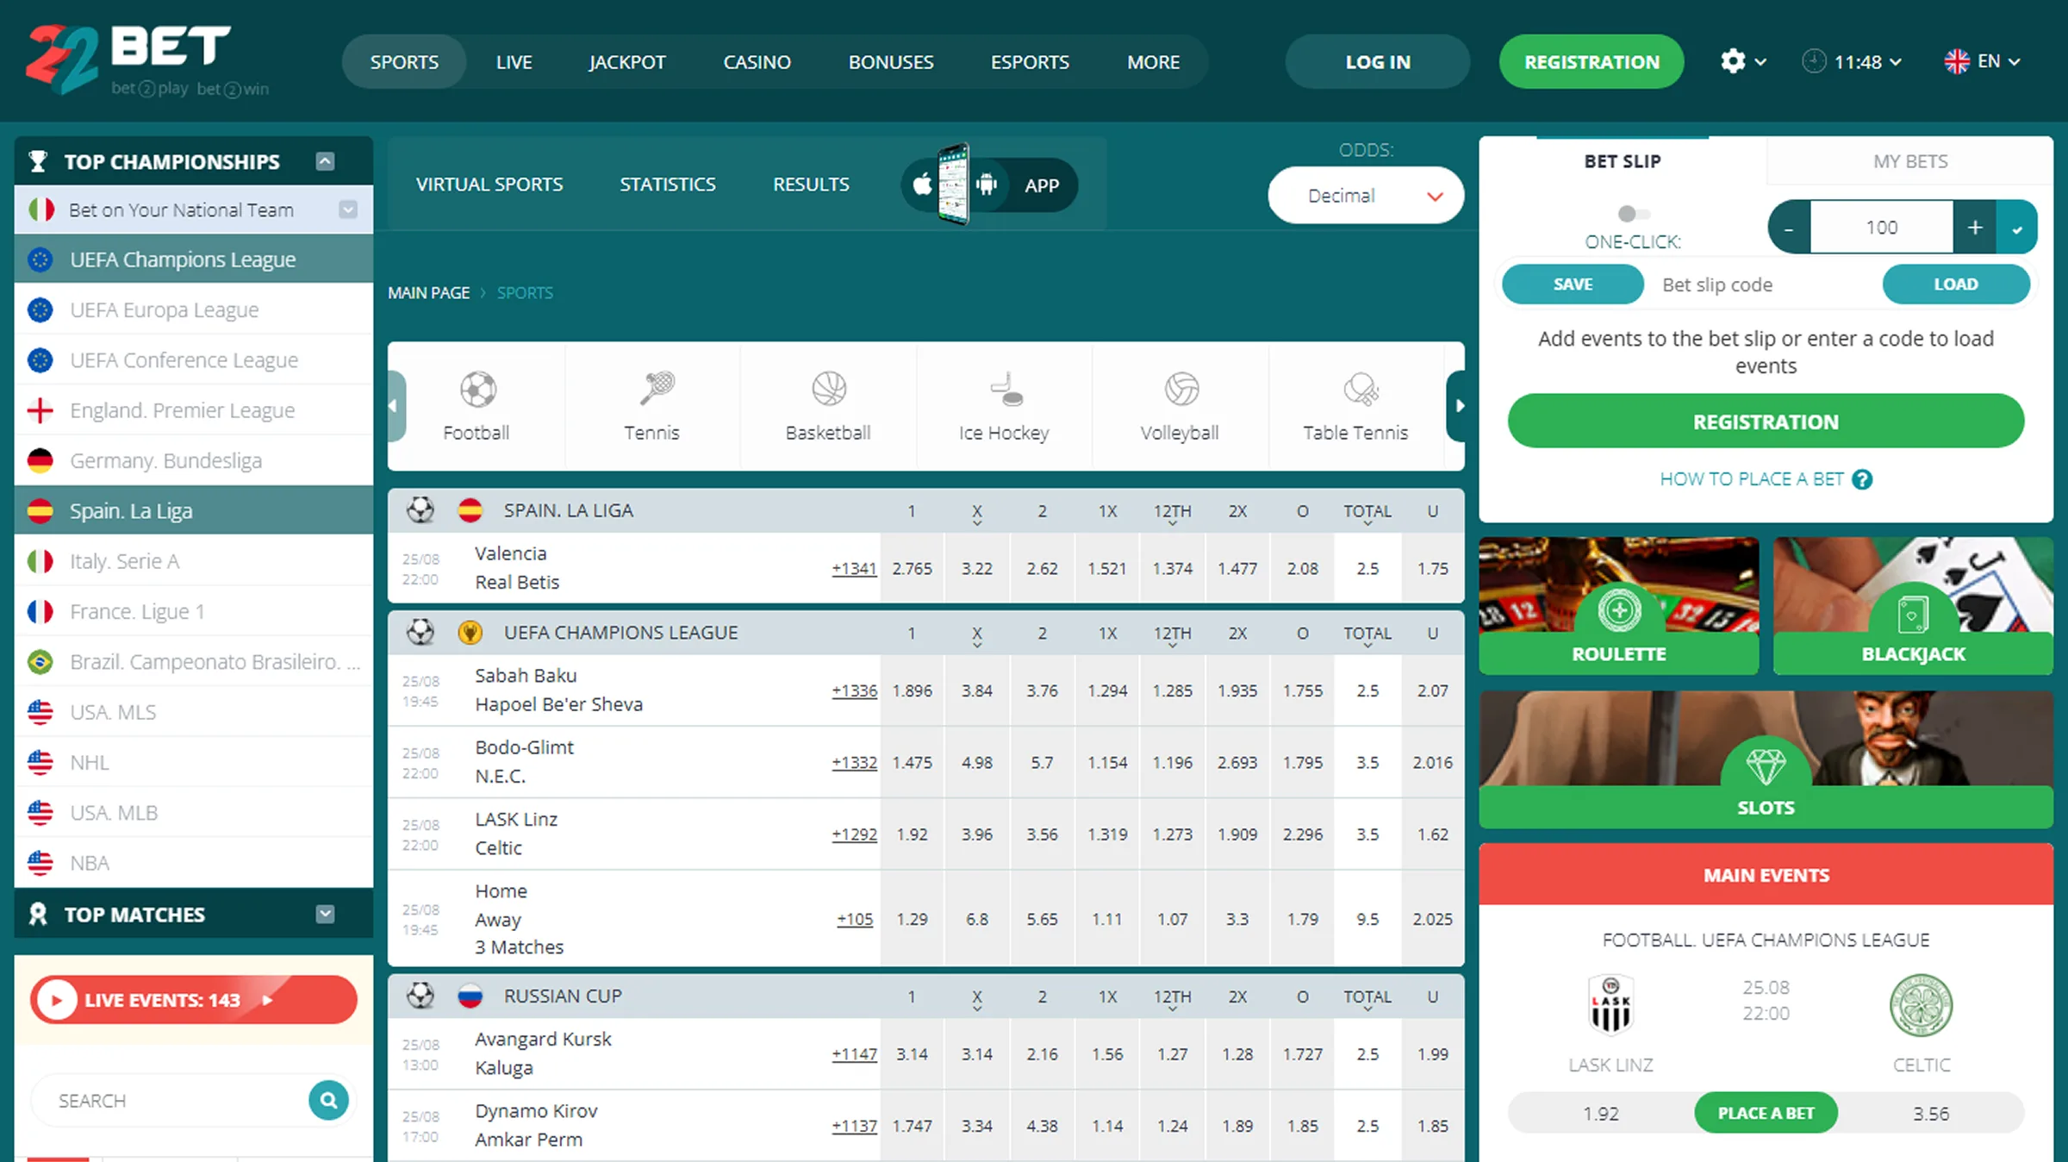Click the LASK Linz team crest

pyautogui.click(x=1610, y=1005)
